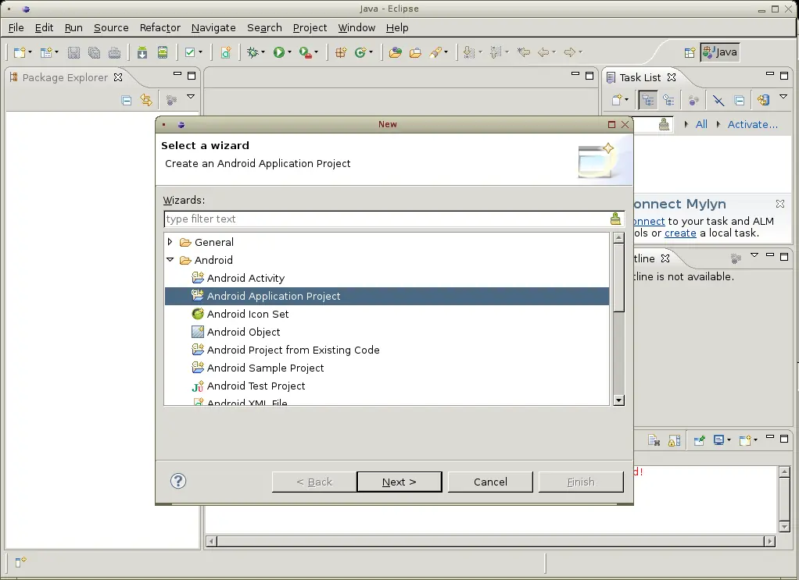The image size is (799, 580).
Task: Click the Run External Tools icon
Action: pyautogui.click(x=305, y=52)
